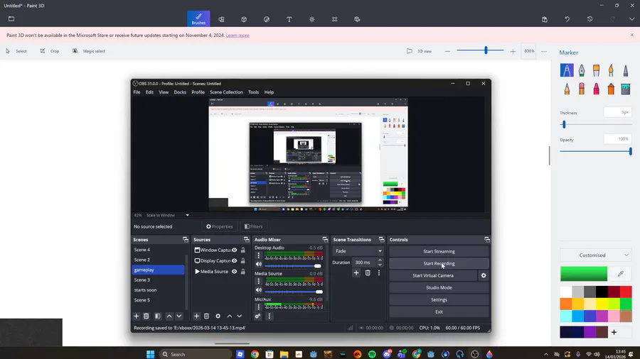
Task: Open scene filters icon in the Scenes toolbar
Action: 158,316
